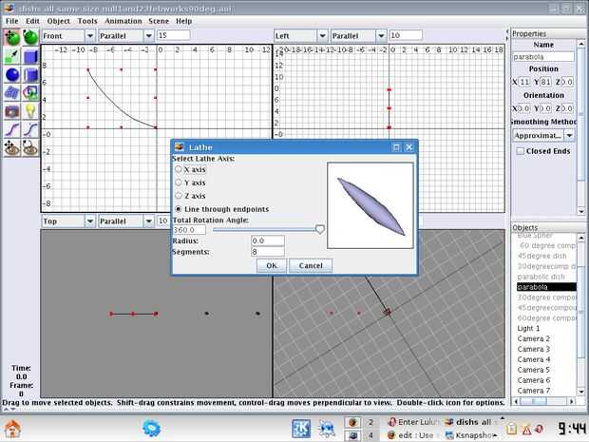Viewport: 589px width, 442px height.
Task: Switch to 'edit : Use' taskbar window
Action: (x=413, y=435)
